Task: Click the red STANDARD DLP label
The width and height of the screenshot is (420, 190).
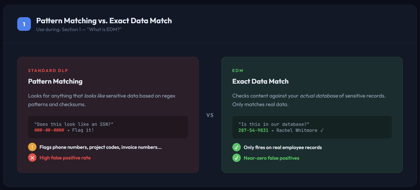Action: 48,70
